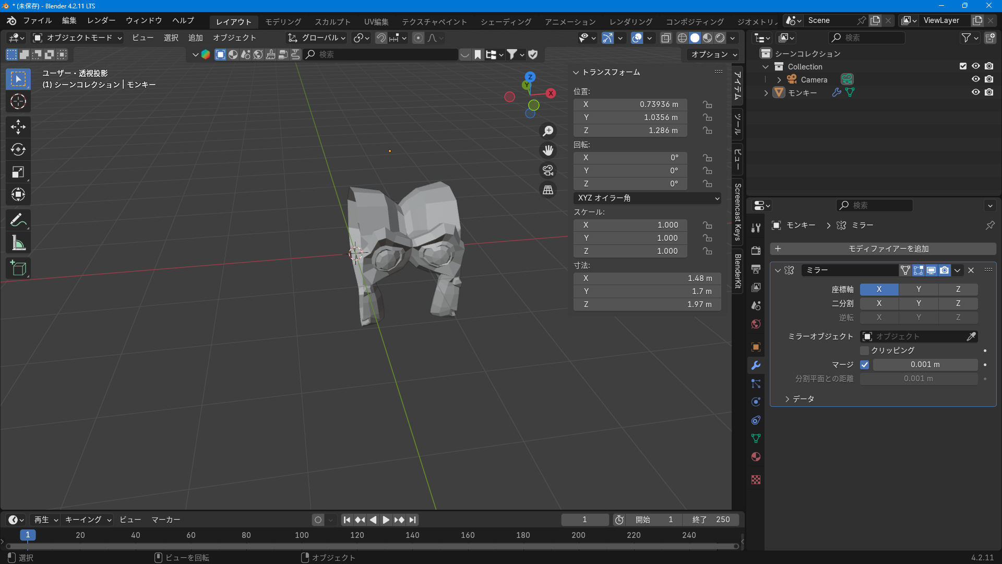1002x564 pixels.
Task: Open the Texture properties tab icon
Action: click(x=756, y=479)
